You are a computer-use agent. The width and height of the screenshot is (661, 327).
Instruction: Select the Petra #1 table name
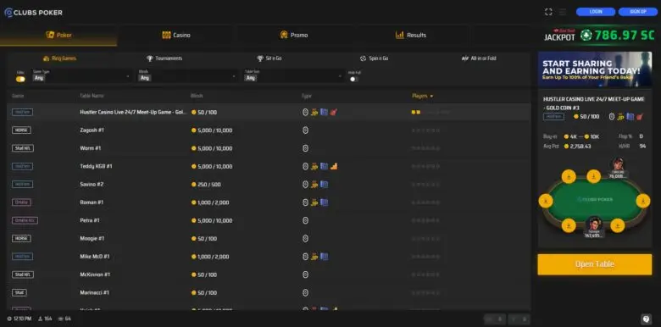point(90,220)
